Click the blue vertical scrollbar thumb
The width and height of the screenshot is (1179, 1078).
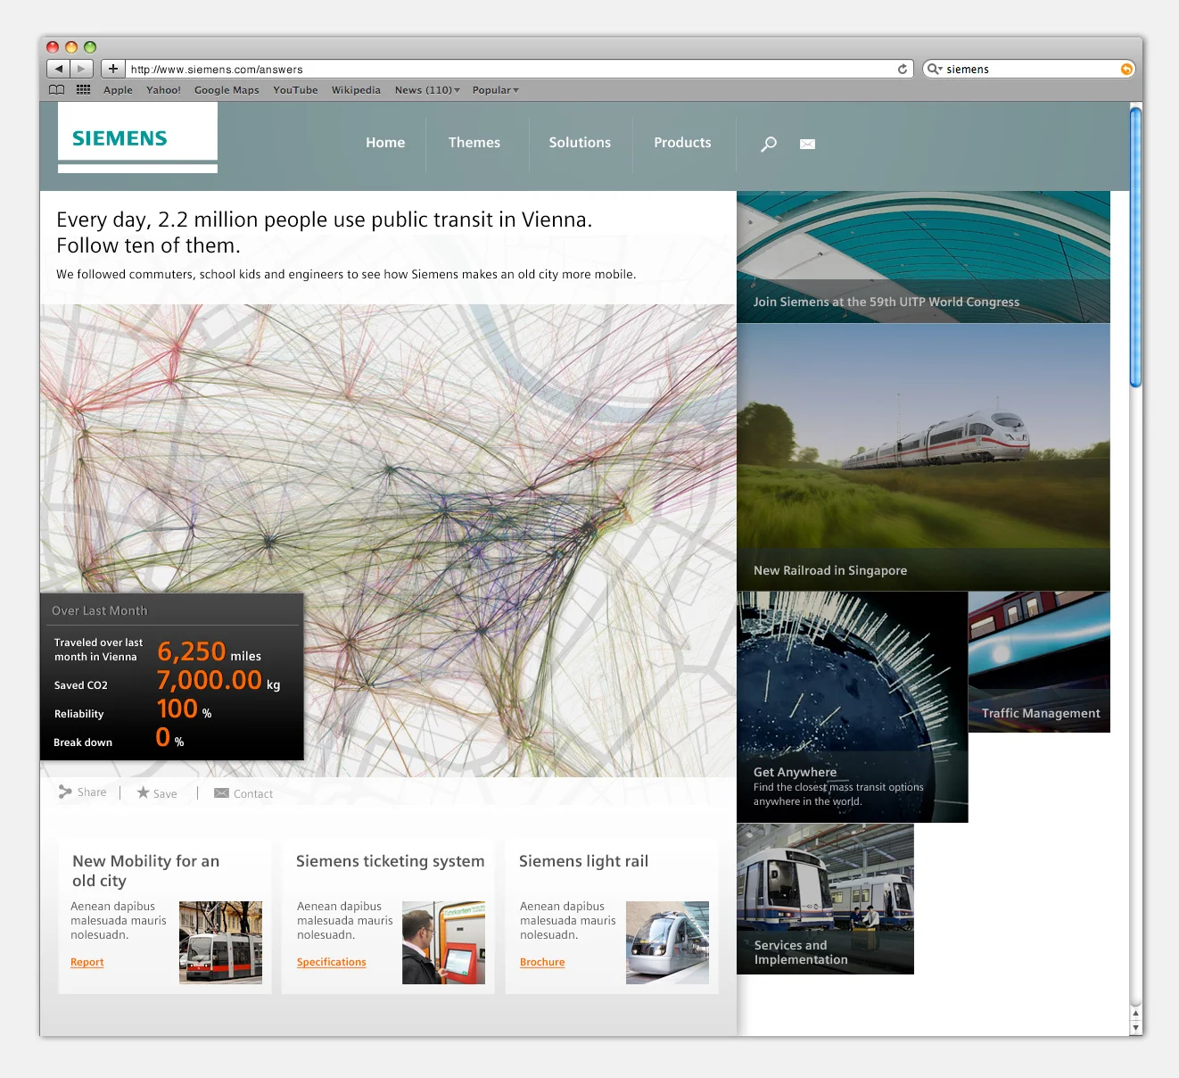coord(1135,247)
